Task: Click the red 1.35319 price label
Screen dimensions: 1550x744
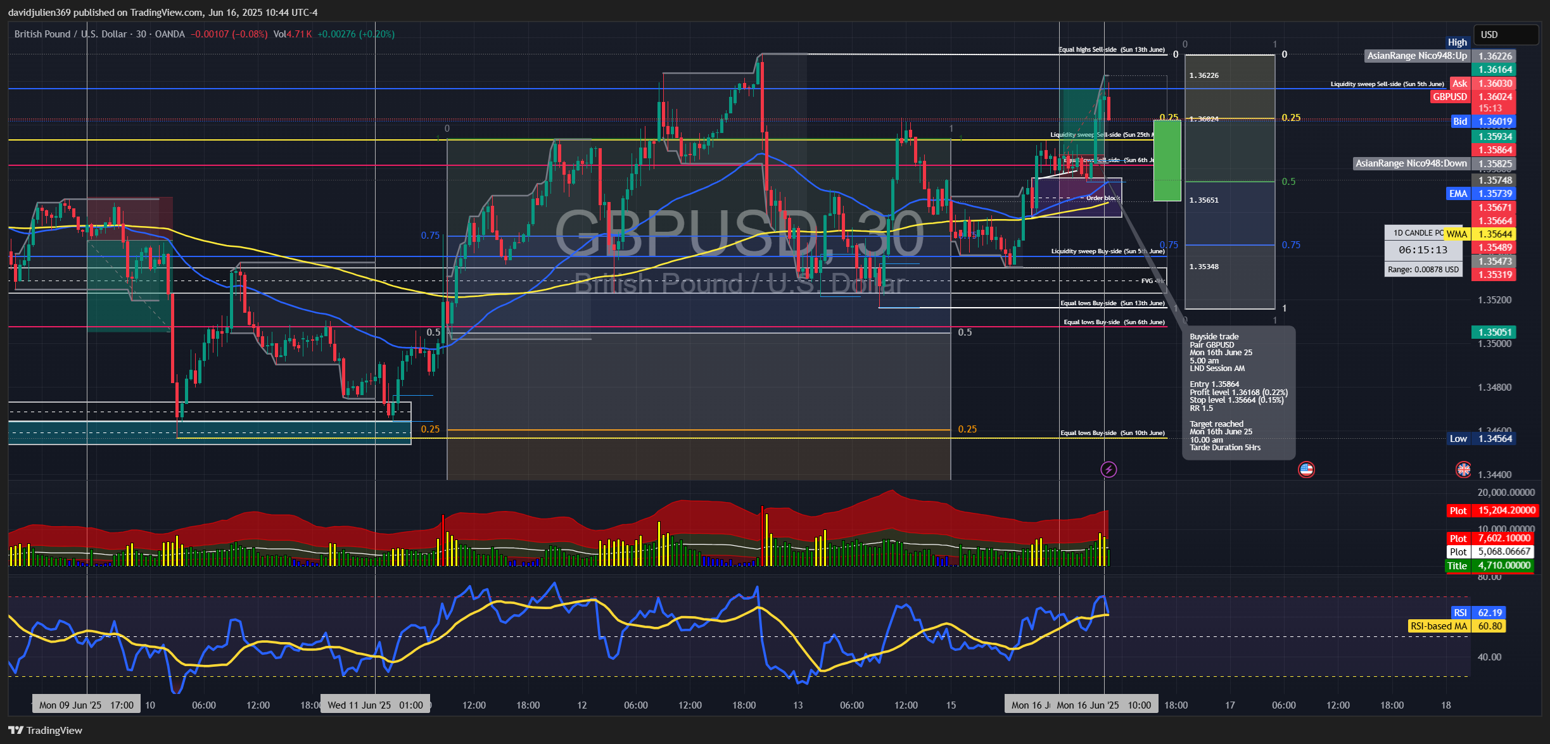Action: coord(1494,275)
